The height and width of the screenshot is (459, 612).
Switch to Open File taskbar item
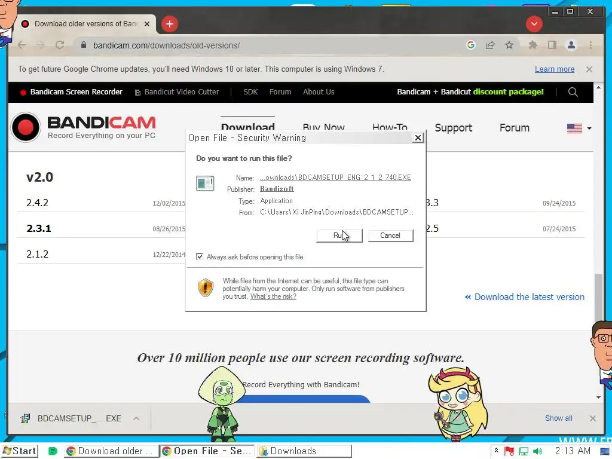click(x=207, y=451)
